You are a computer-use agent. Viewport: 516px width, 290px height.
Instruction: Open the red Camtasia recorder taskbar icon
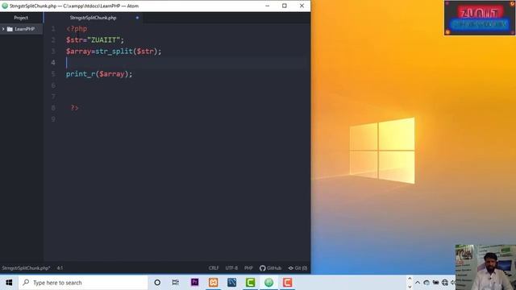[x=287, y=282]
